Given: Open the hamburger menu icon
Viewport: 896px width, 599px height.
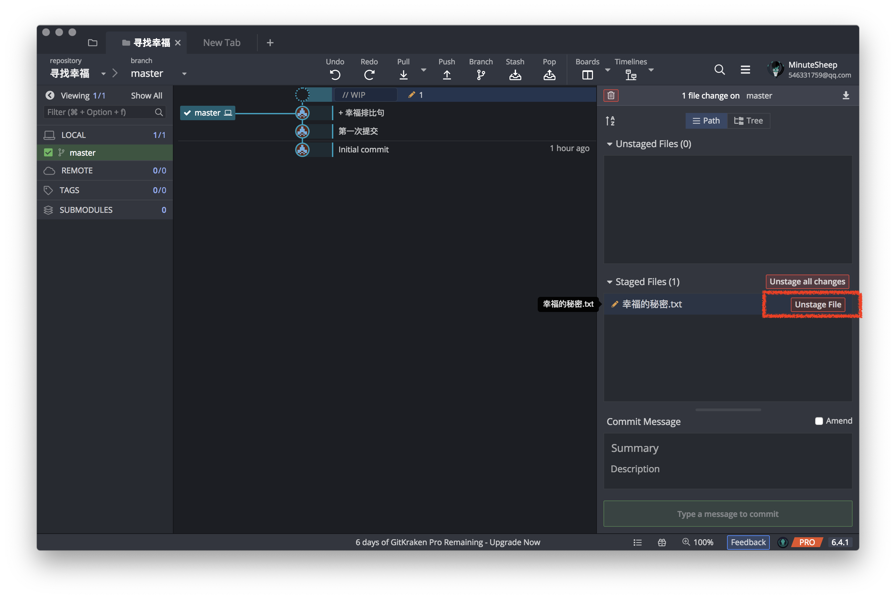Looking at the screenshot, I should [745, 70].
